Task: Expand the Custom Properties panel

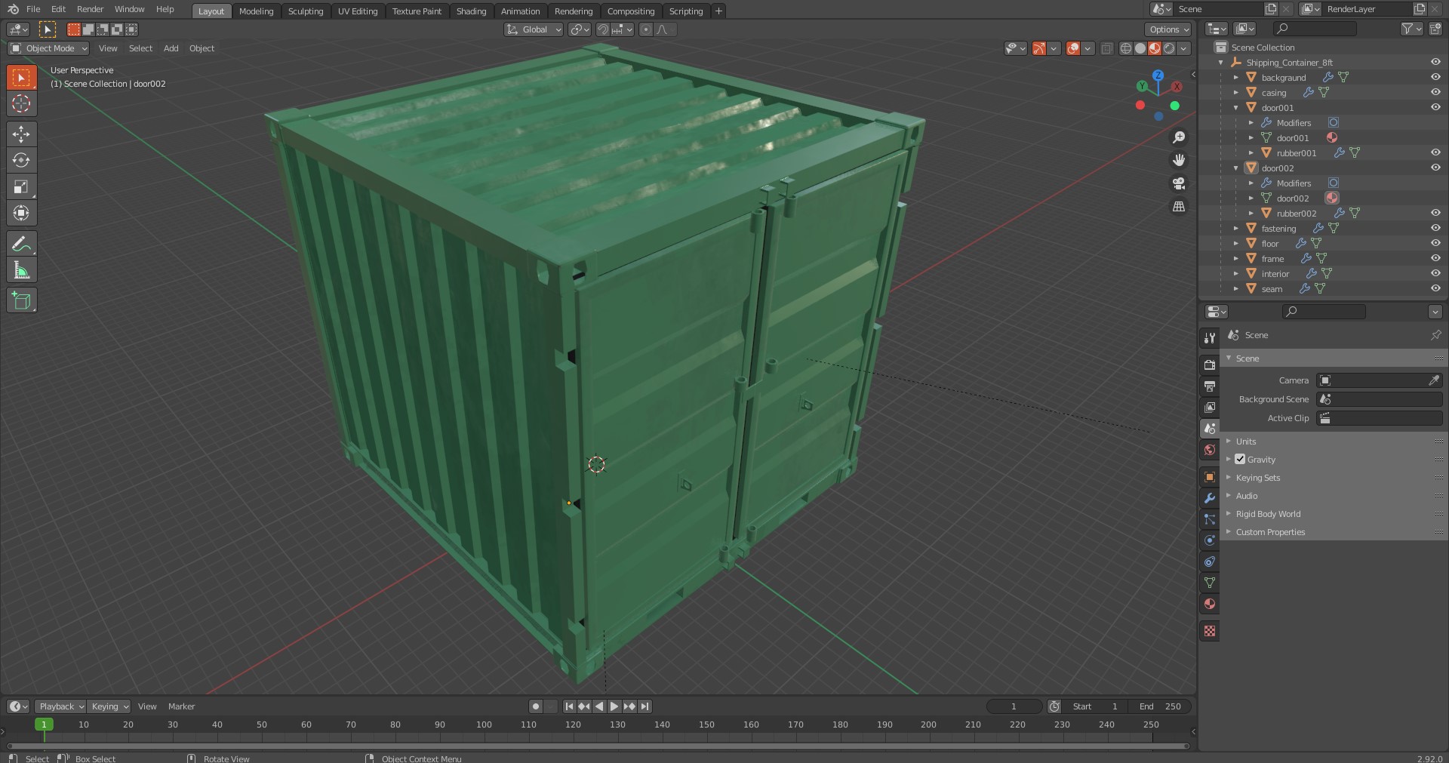Action: pyautogui.click(x=1270, y=532)
